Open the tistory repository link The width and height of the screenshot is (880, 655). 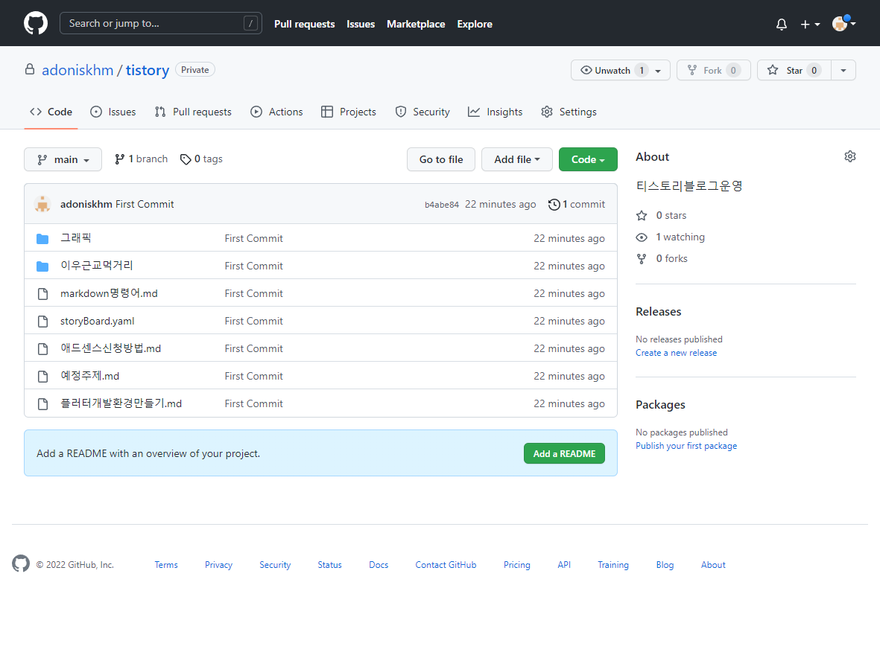(147, 70)
